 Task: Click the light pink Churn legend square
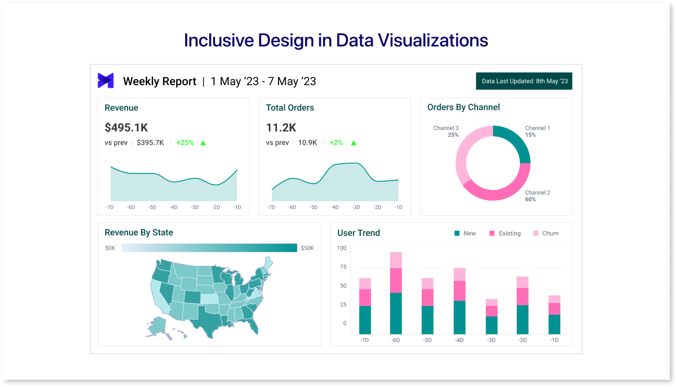click(x=535, y=233)
